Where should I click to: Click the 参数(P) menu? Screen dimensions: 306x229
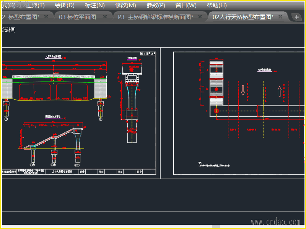click(x=156, y=5)
